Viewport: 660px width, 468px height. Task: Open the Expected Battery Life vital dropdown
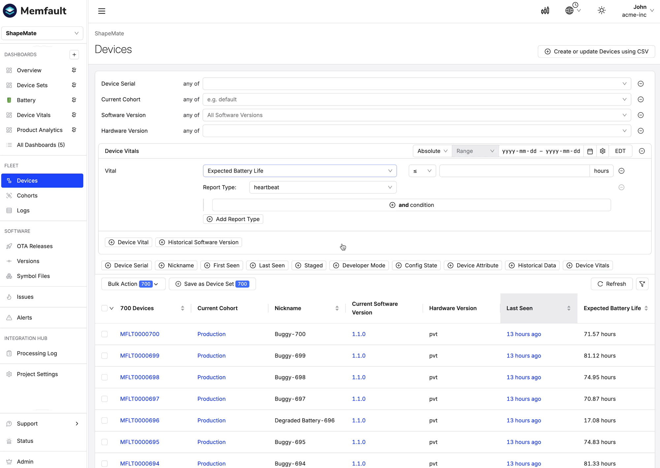point(300,171)
